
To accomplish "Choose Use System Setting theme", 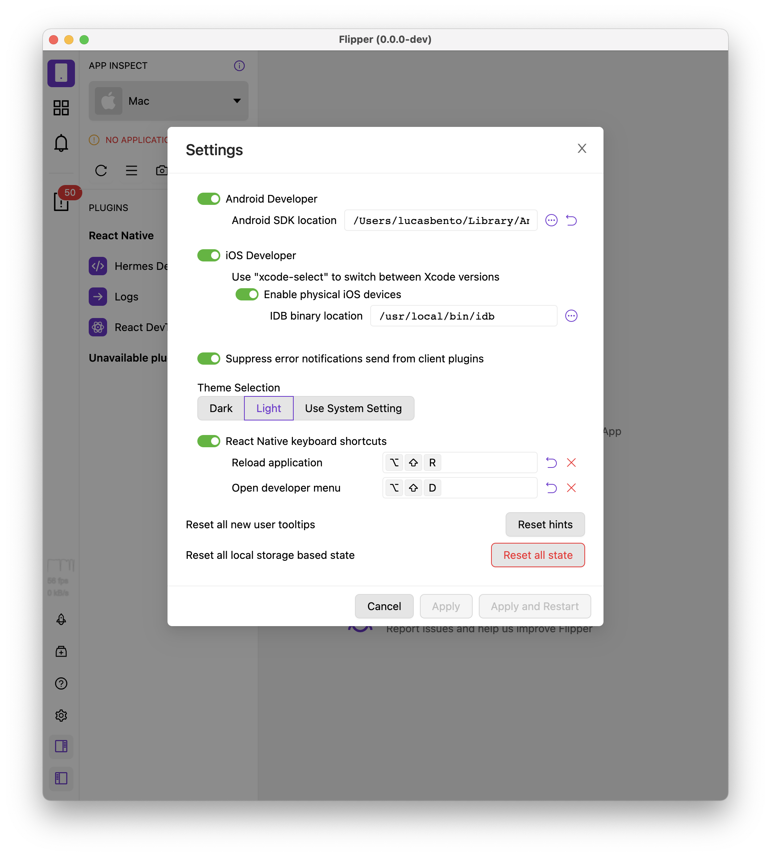I will point(353,408).
